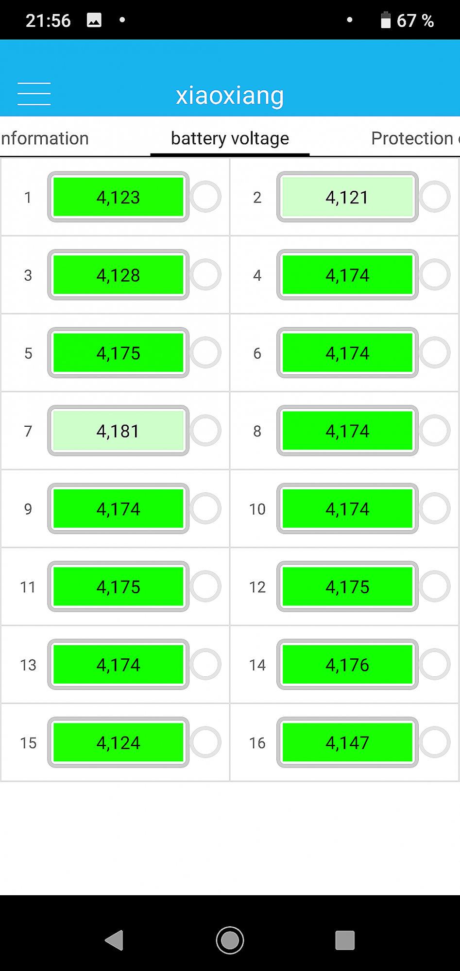
Task: Toggle the balance indicator for cell 10
Action: (435, 508)
